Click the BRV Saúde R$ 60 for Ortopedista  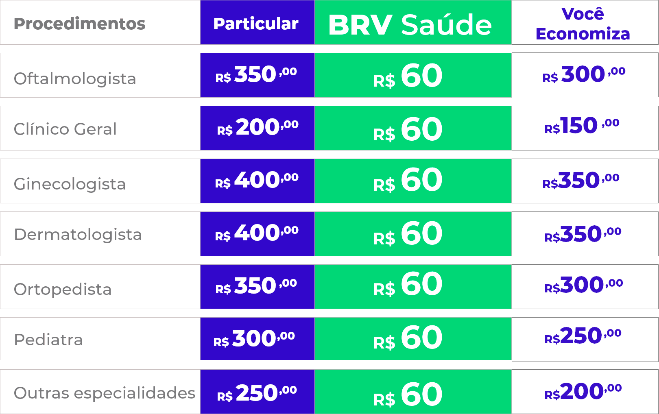pos(408,284)
